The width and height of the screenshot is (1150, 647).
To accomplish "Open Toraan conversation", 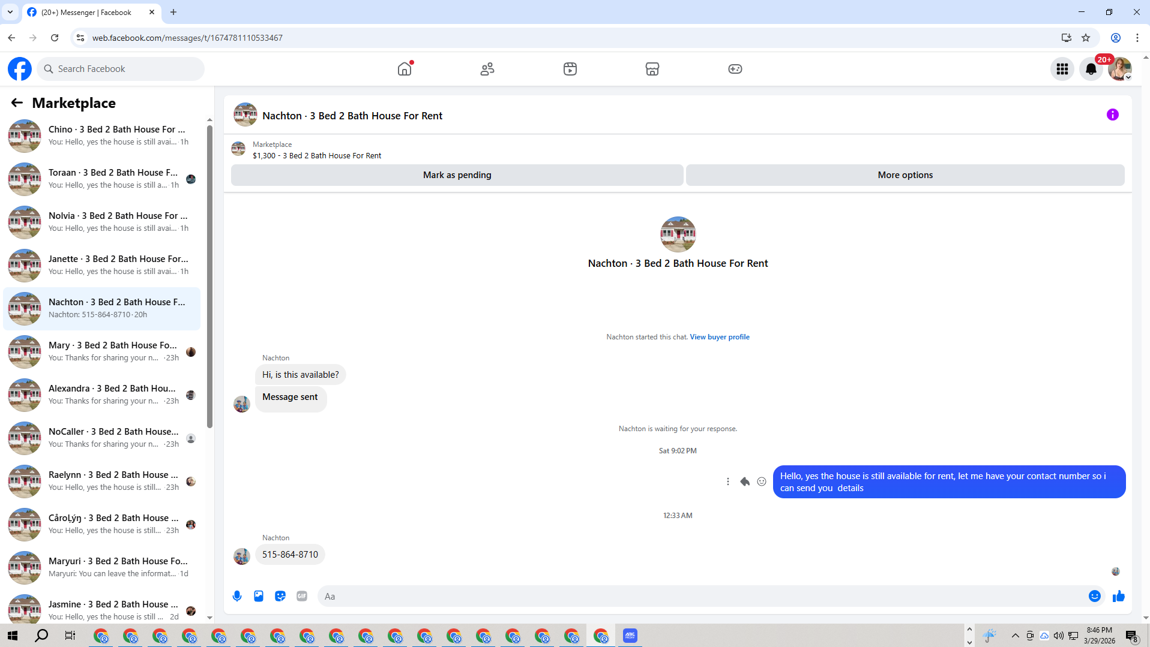I will click(x=102, y=179).
